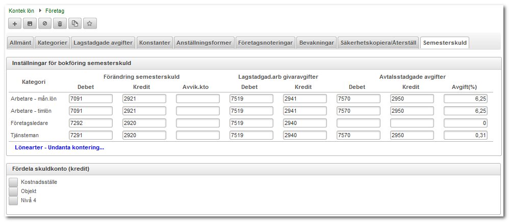509x222 pixels.
Task: Switch to the Företagsnoteringar tab
Action: (x=265, y=43)
